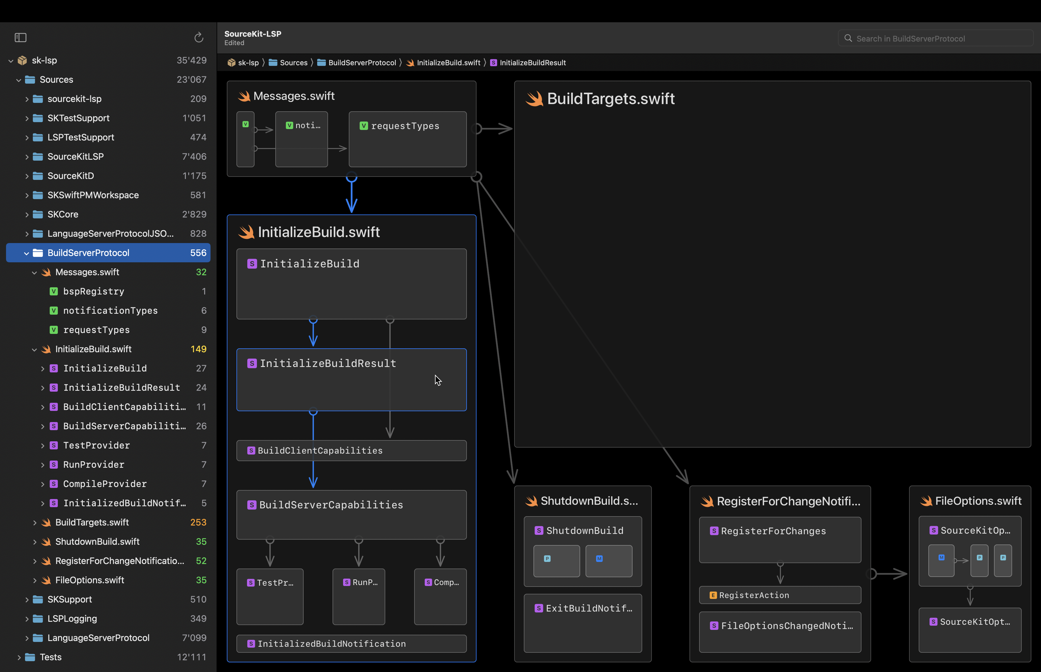Viewport: 1041px width, 672px height.
Task: Open the RunP… node in diagram
Action: tap(359, 596)
